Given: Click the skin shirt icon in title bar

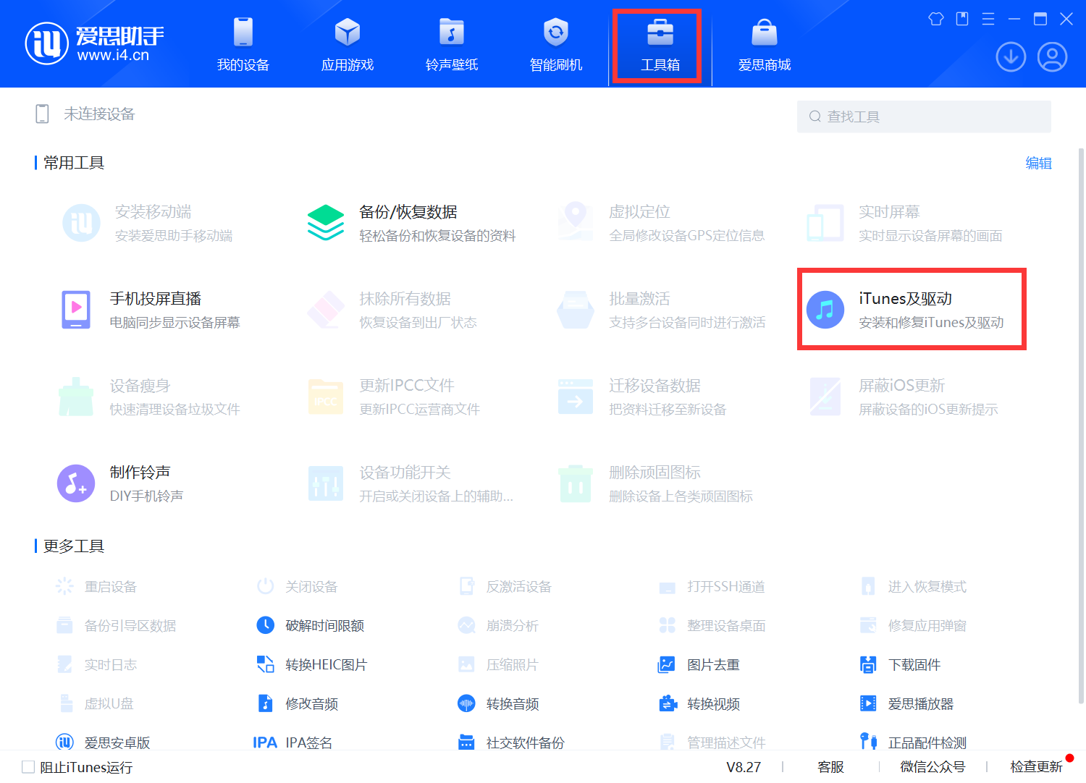Looking at the screenshot, I should (x=936, y=19).
